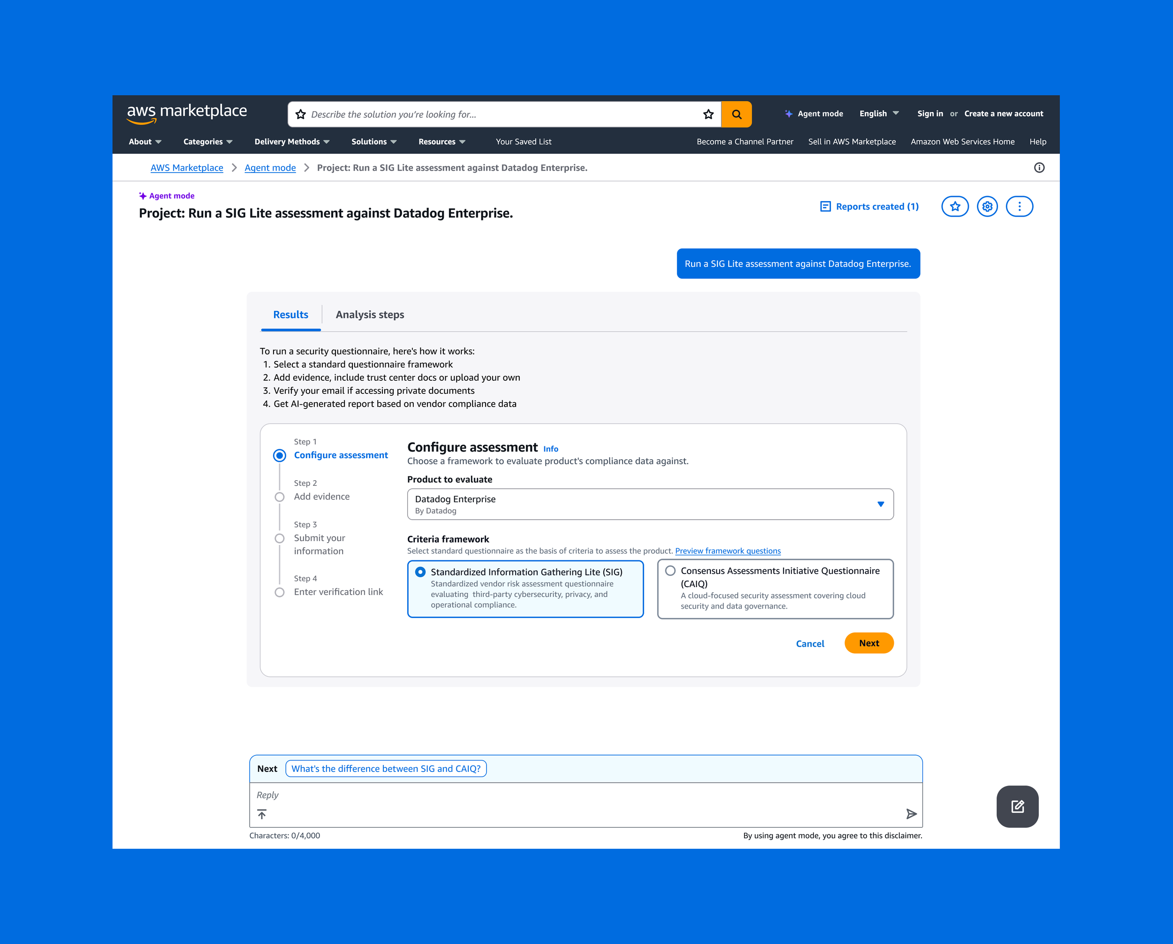
Task: Favorite this project with the star button
Action: (955, 207)
